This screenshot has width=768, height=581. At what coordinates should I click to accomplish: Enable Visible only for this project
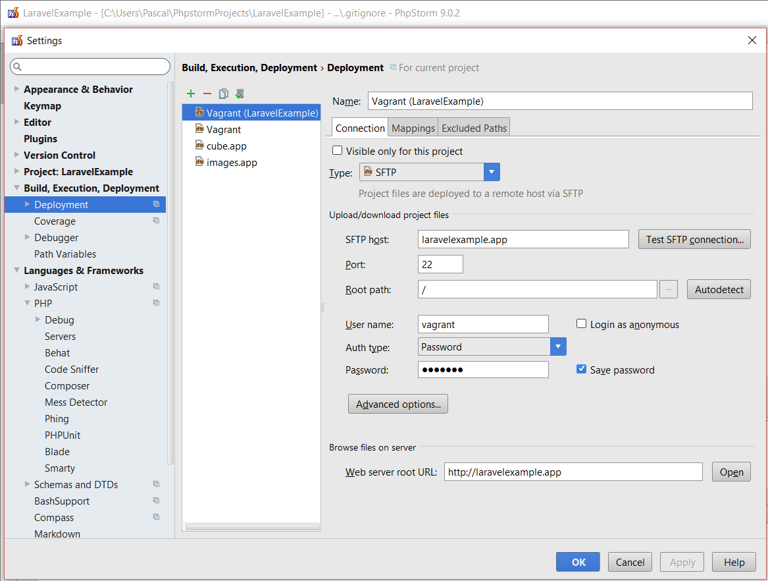pyautogui.click(x=338, y=151)
